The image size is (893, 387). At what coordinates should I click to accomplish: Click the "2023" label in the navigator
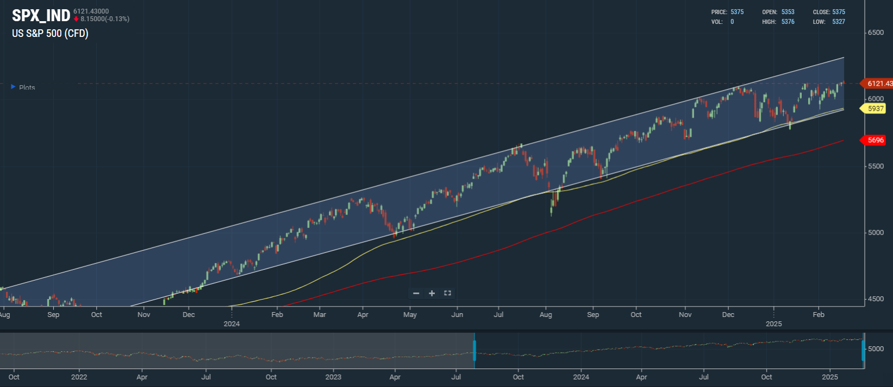pos(333,377)
